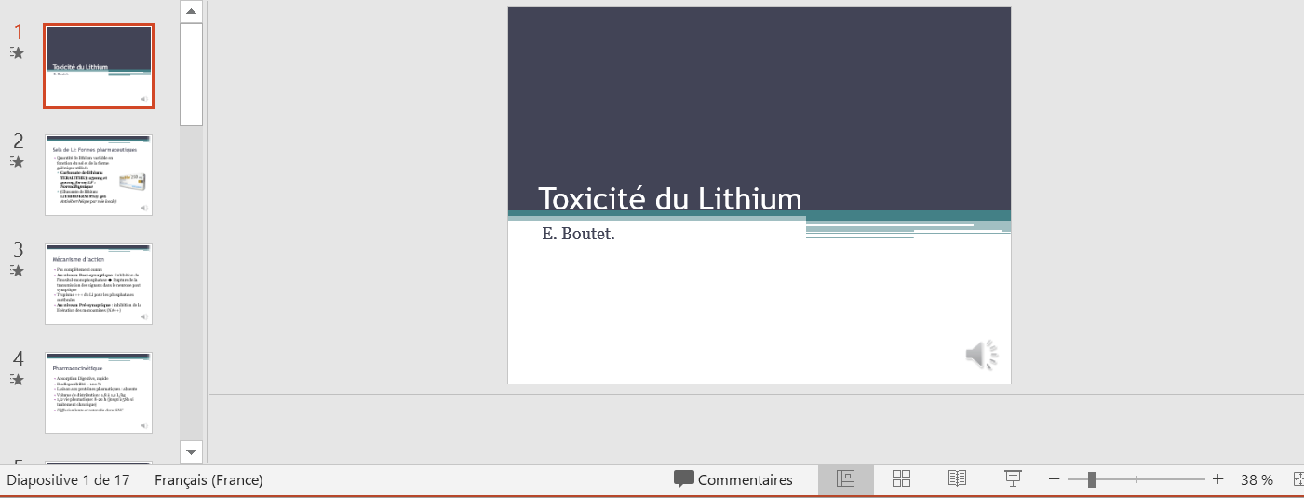Viewport: 1304px width, 498px height.
Task: Click the zoom out minus button
Action: 1054,479
